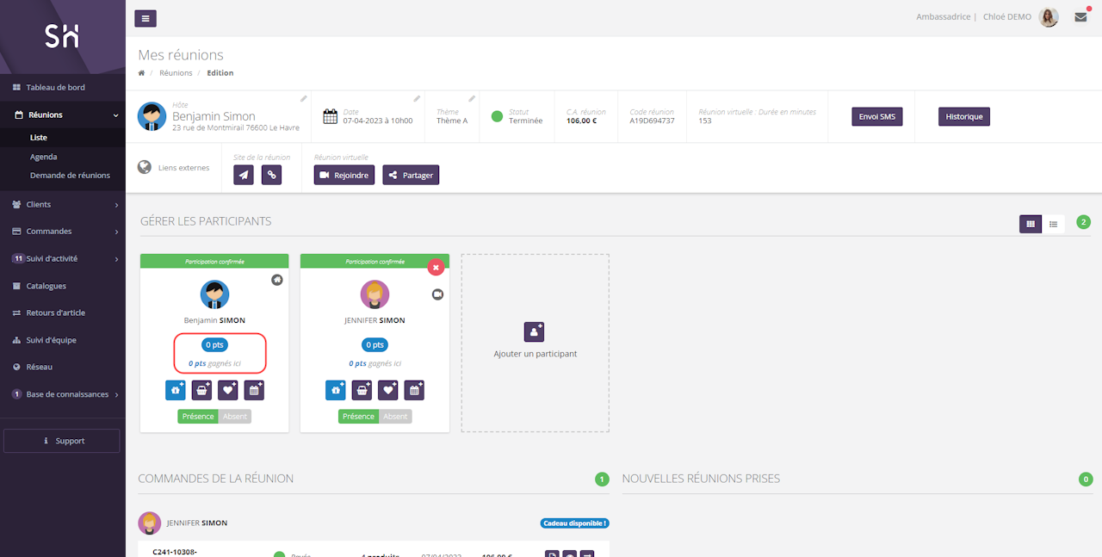Viewport: 1102px width, 557px height.
Task: Click the heart wishlist icon for Benjamin Simon
Action: [x=228, y=390]
